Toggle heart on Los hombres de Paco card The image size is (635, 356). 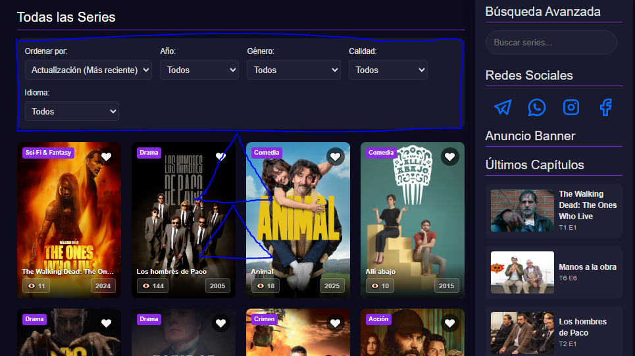coord(220,157)
